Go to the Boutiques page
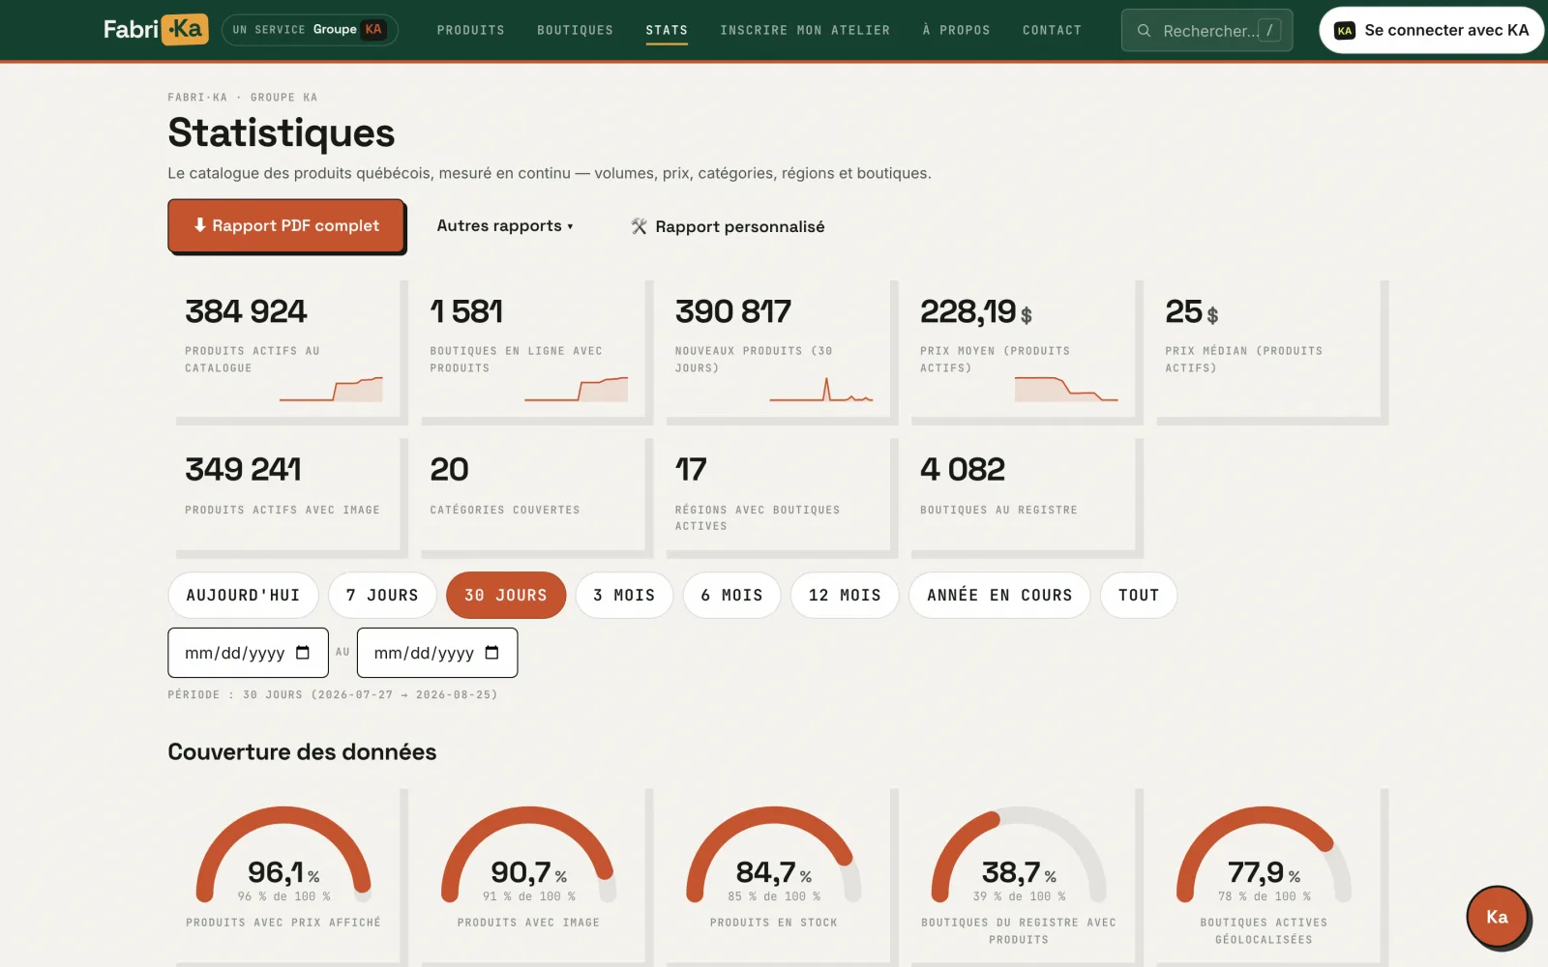This screenshot has height=967, width=1548. pos(575,31)
